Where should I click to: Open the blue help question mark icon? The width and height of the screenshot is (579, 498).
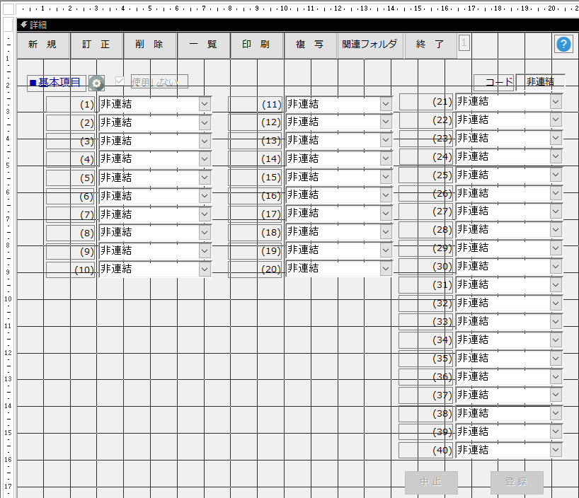pos(563,45)
